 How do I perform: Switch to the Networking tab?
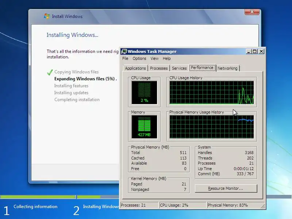(x=227, y=68)
